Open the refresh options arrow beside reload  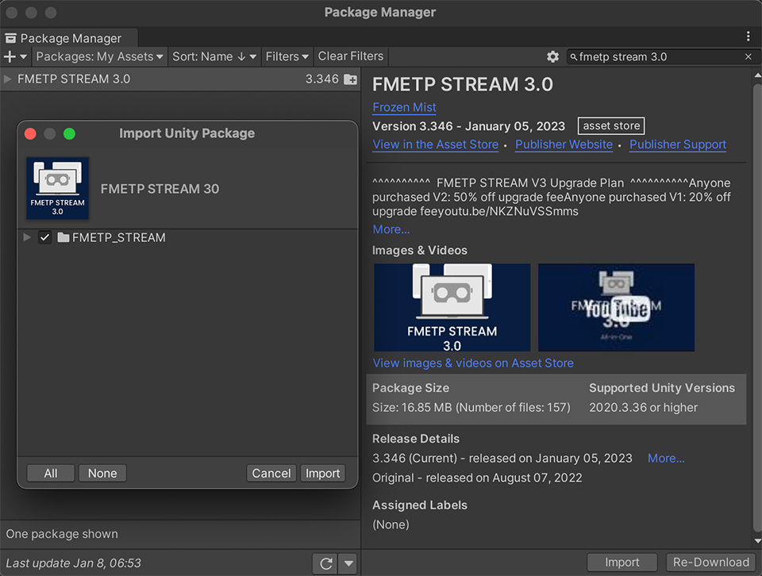(x=347, y=563)
